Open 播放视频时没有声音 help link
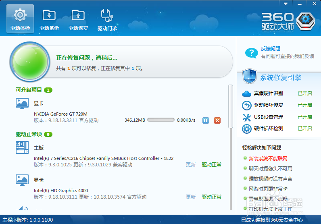 pos(270,178)
